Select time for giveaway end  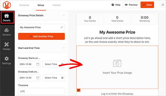pyautogui.click(x=54, y=78)
